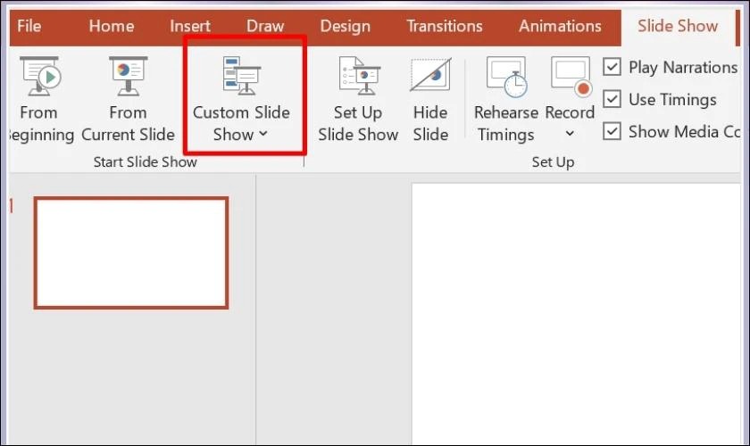Toggle the Play Narrations checkbox

tap(612, 67)
